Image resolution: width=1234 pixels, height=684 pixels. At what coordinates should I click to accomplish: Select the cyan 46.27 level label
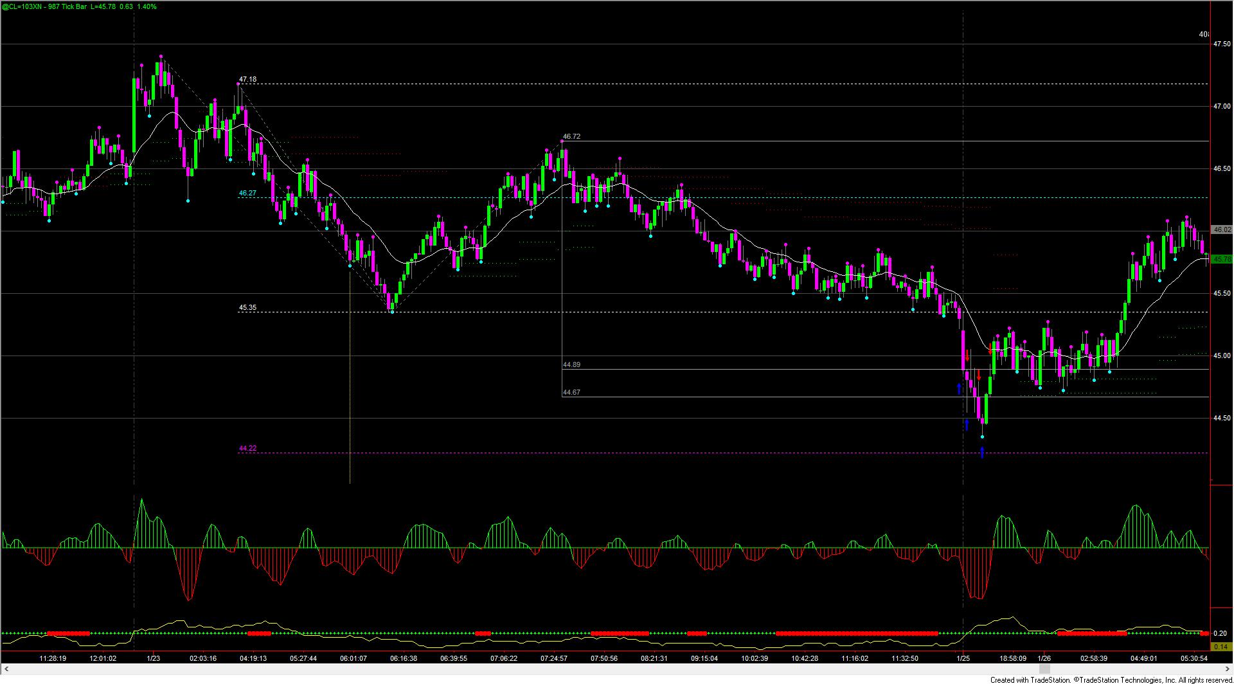point(247,193)
